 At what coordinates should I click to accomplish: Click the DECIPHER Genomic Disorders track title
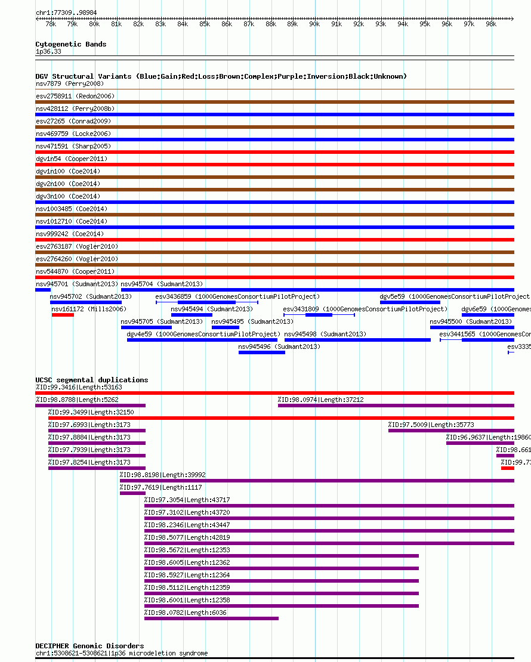89,646
